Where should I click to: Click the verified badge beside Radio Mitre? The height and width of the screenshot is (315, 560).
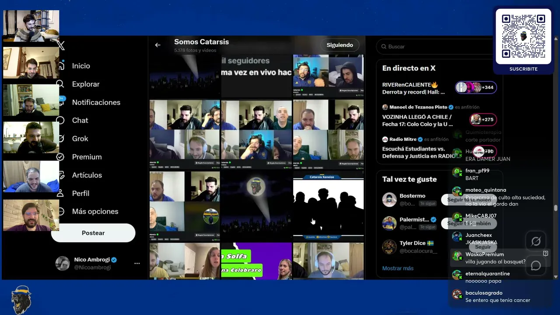point(420,139)
